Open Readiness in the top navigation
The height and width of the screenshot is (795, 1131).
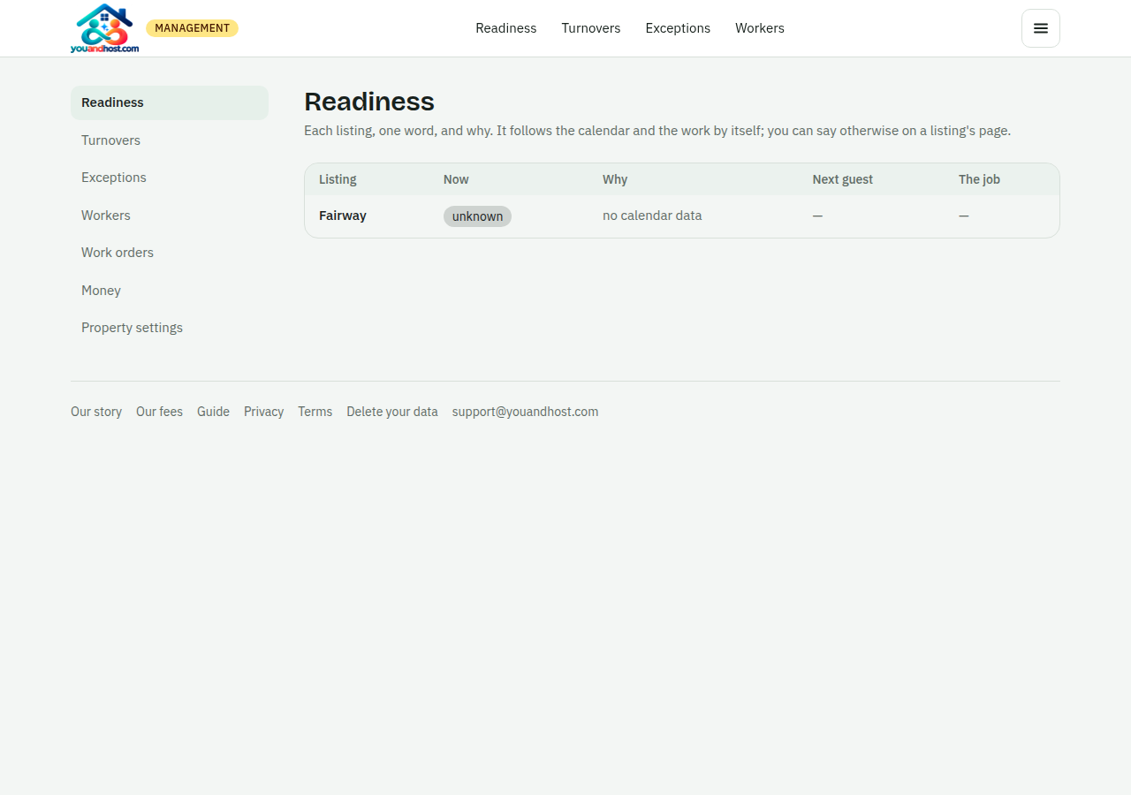point(506,28)
